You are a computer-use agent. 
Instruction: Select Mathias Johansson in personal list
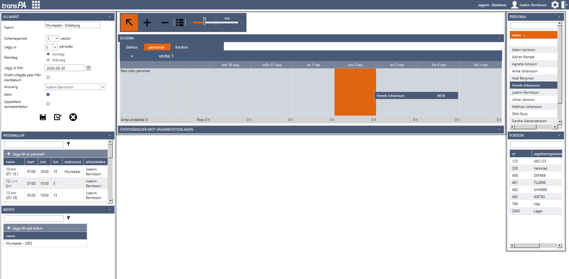[x=534, y=106]
